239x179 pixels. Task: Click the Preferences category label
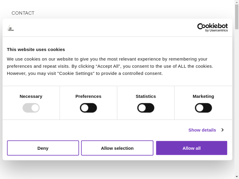[88, 96]
